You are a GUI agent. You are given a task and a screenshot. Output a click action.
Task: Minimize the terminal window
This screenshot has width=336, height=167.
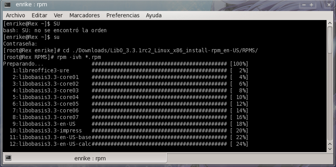coord(304,5)
